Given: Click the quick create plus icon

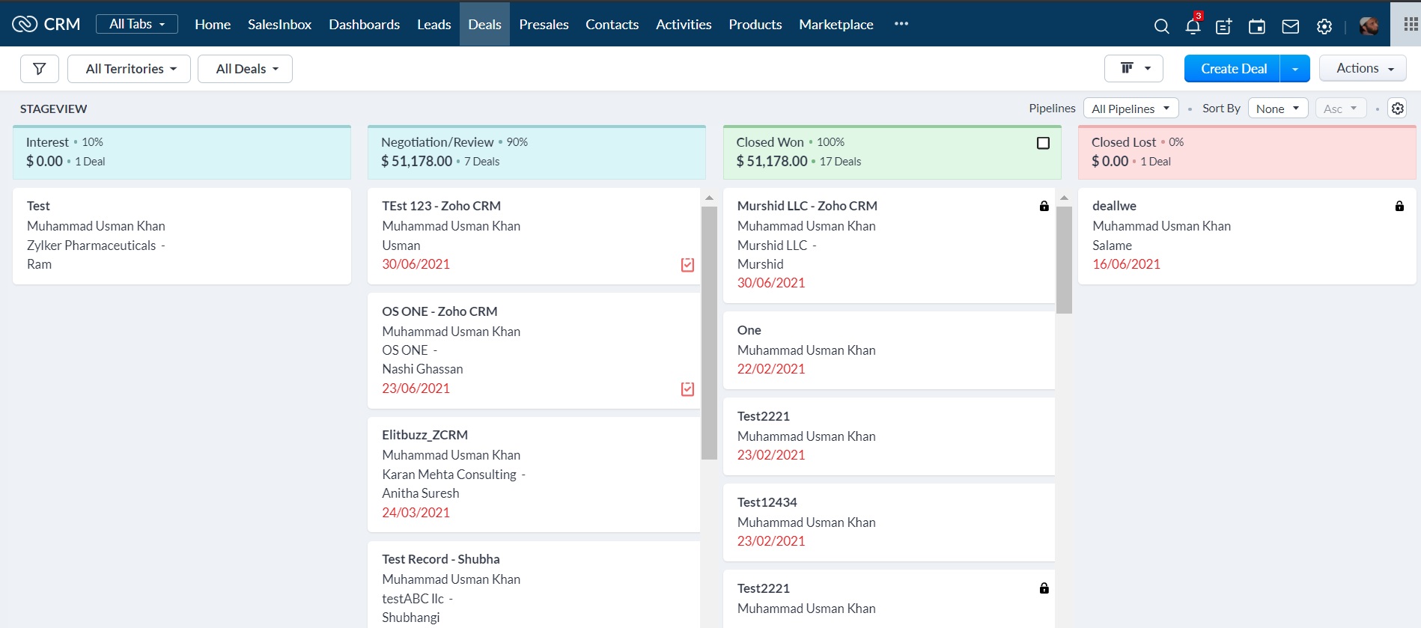Looking at the screenshot, I should (x=1224, y=26).
